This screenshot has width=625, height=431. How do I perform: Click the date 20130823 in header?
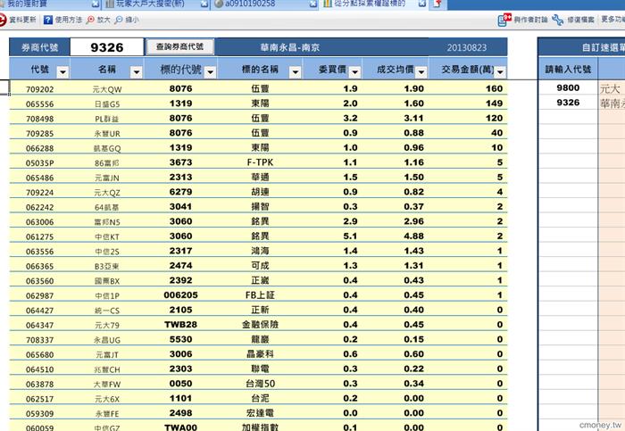coord(467,48)
